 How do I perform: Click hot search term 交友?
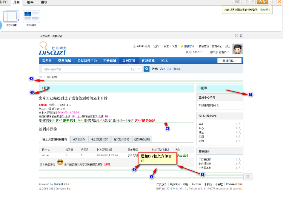coord(169,69)
